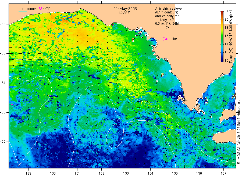Click the '11-May 14Z' legend line

(x=165, y=20)
